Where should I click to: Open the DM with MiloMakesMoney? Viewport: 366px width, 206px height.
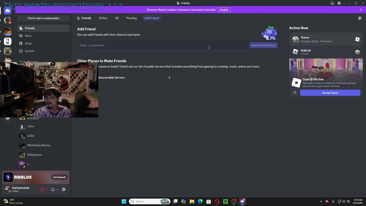pos(43,145)
